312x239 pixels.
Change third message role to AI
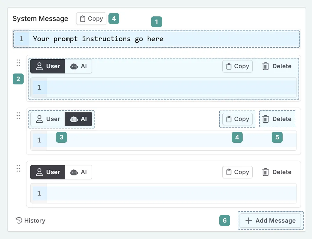pos(78,172)
